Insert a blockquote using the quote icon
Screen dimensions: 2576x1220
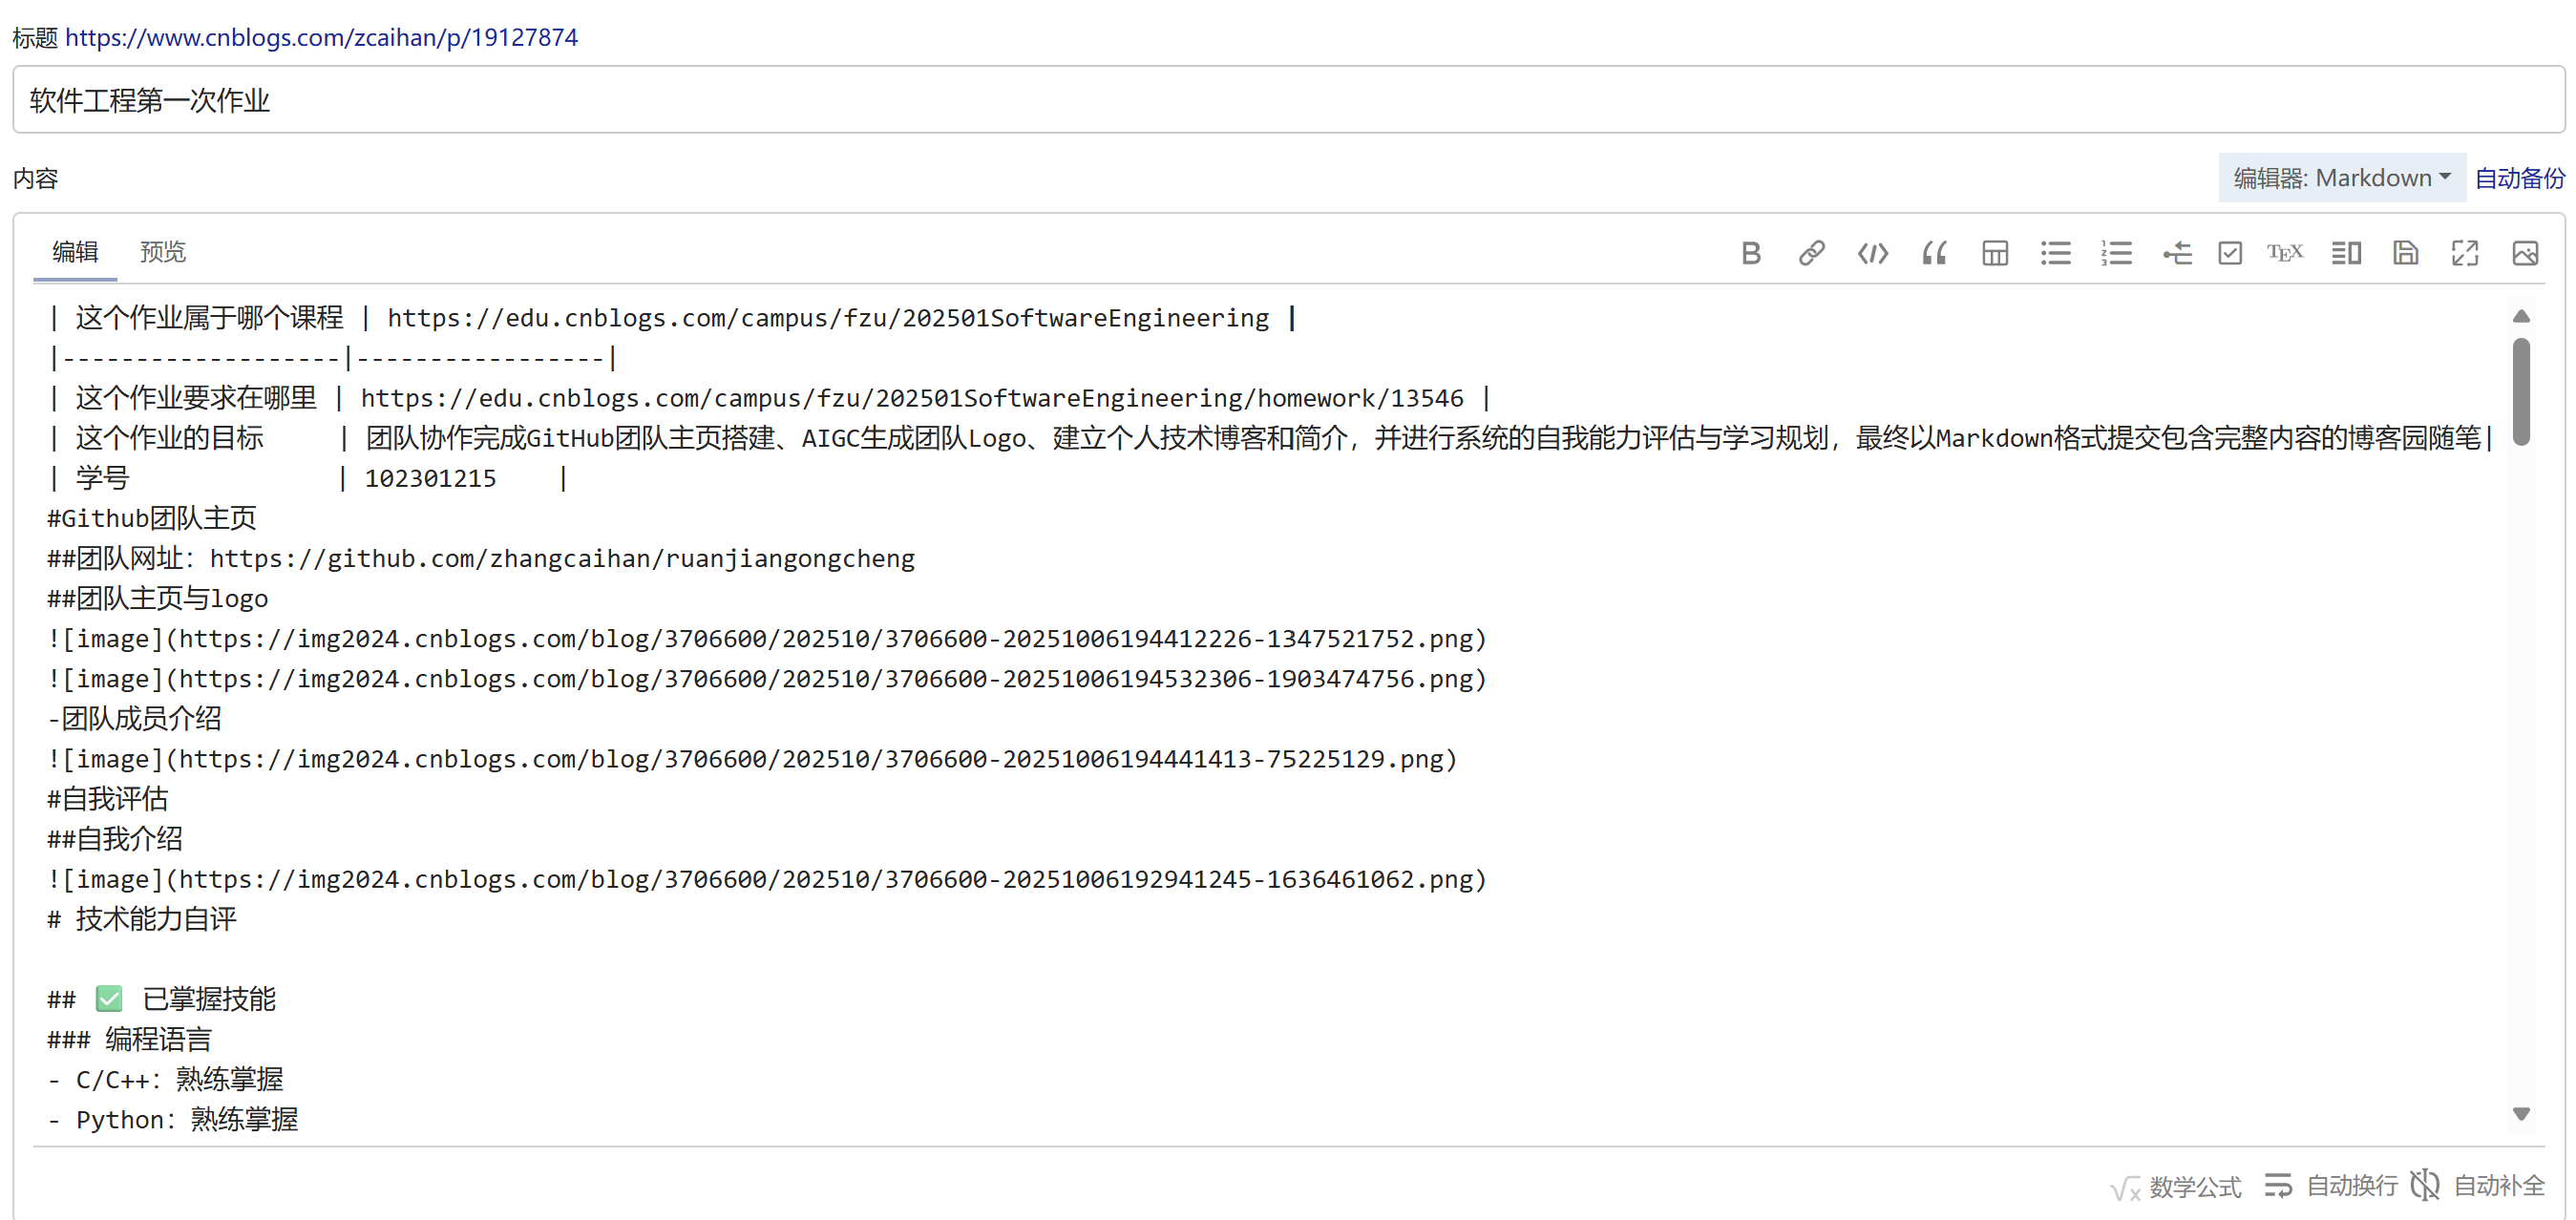click(1933, 253)
